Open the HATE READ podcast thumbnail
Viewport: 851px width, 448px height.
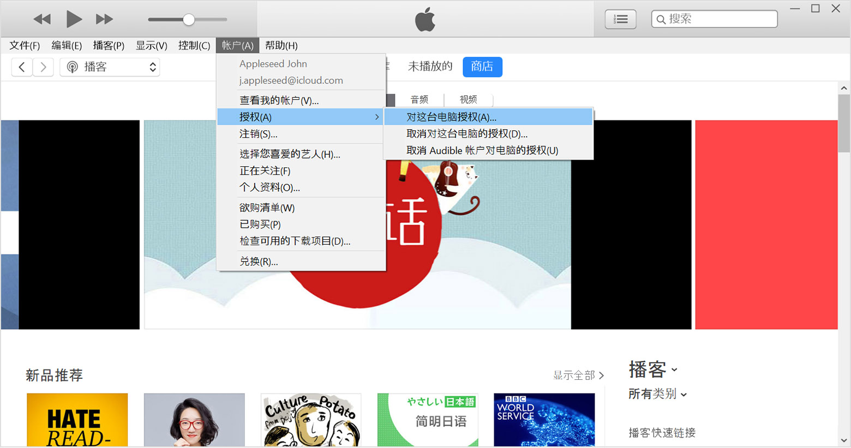(77, 420)
